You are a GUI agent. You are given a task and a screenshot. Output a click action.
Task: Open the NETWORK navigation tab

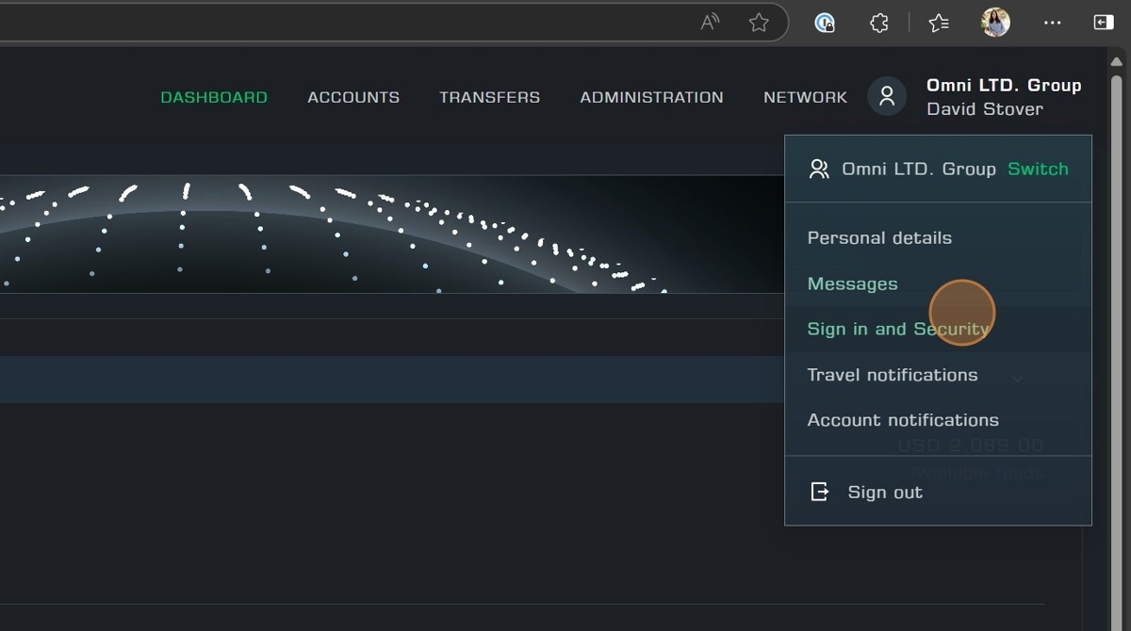[805, 97]
